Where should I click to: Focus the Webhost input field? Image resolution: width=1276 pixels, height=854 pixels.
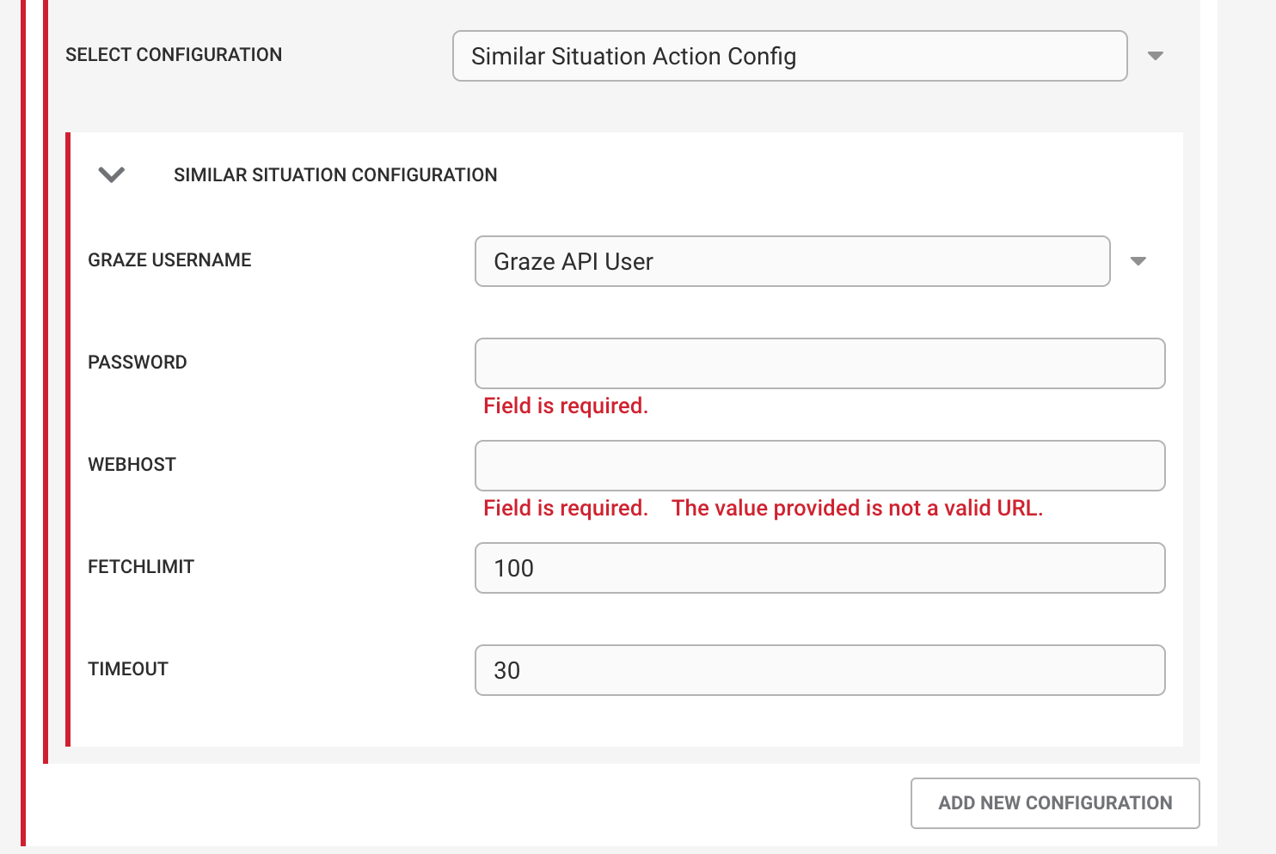819,466
